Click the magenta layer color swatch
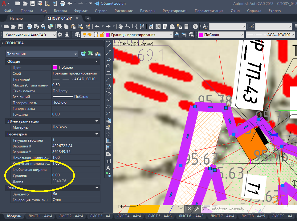This screenshot has width=297, height=221. [x=108, y=35]
